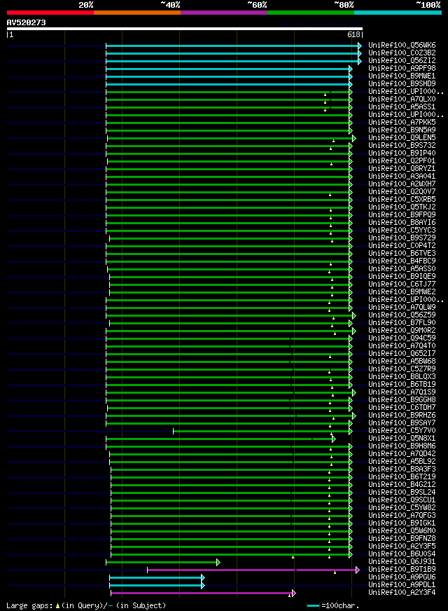
Task: Select the UniRef100_A7Q1S9 label
Action: 402,392
